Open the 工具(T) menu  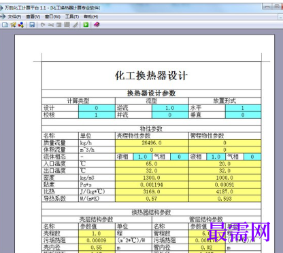(72, 16)
